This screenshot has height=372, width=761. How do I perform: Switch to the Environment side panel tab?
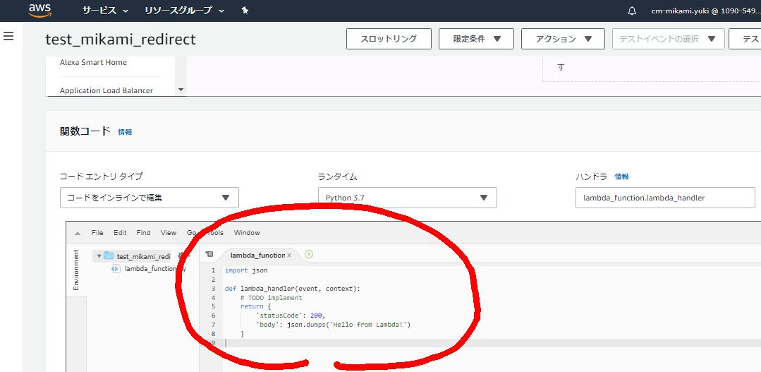[76, 270]
